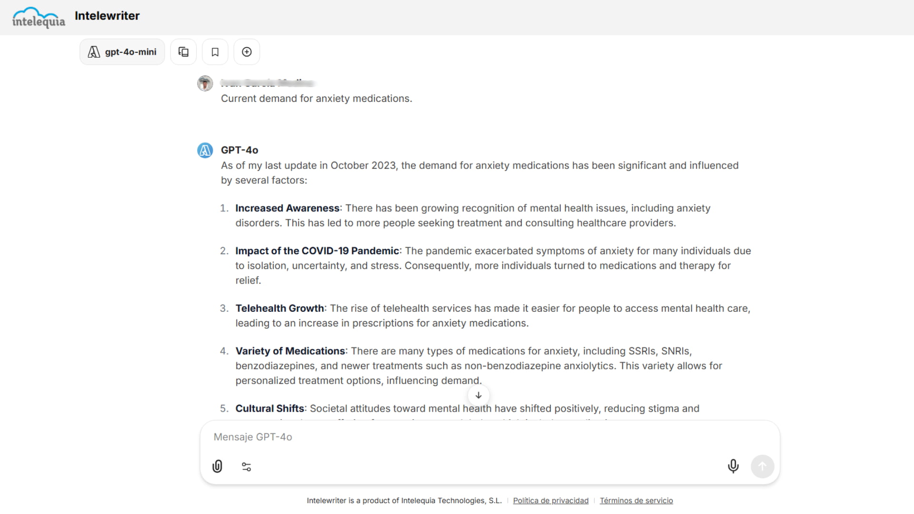Click the bookmark conversation icon

[x=215, y=51]
